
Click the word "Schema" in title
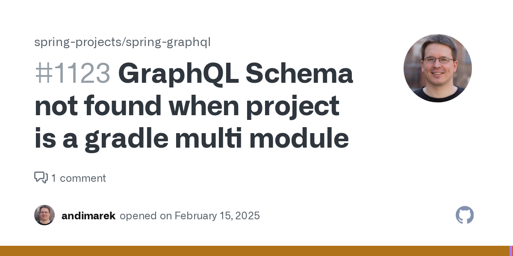pyautogui.click(x=299, y=73)
